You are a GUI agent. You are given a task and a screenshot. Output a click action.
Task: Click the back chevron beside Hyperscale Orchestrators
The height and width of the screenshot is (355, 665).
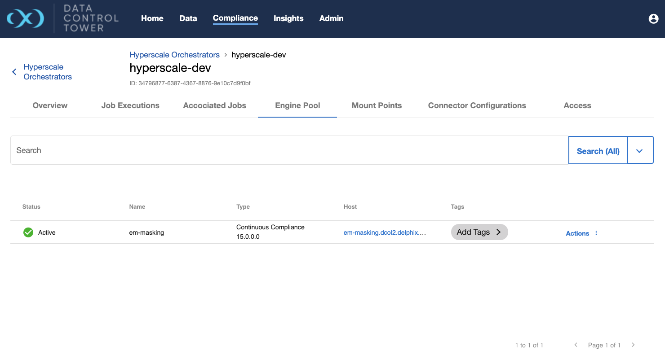point(14,72)
